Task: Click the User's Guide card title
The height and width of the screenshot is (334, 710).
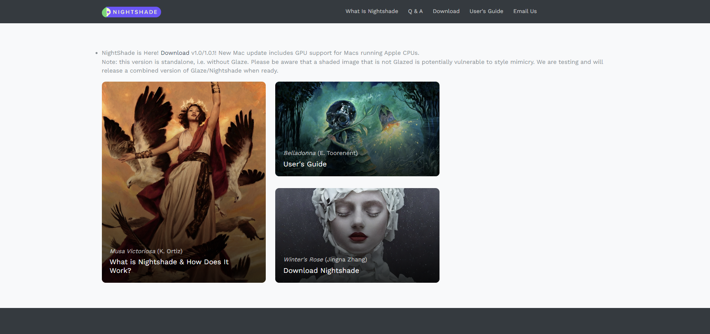Action: coord(305,164)
